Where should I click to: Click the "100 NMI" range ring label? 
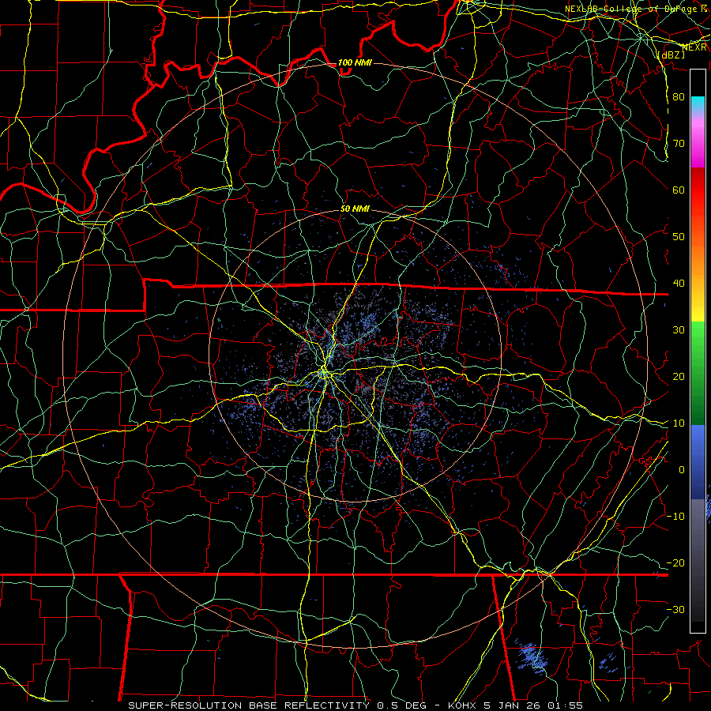coord(355,62)
